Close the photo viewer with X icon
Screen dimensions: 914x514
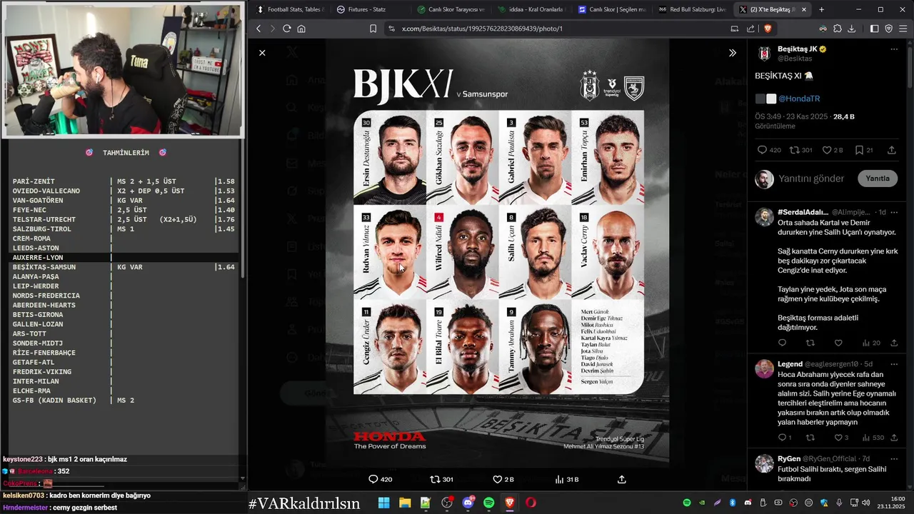[x=262, y=53]
